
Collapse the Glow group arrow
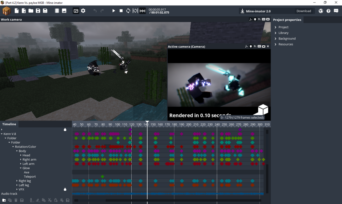[21, 168]
